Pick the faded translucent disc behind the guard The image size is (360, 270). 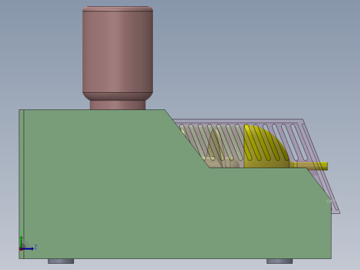(x=215, y=147)
